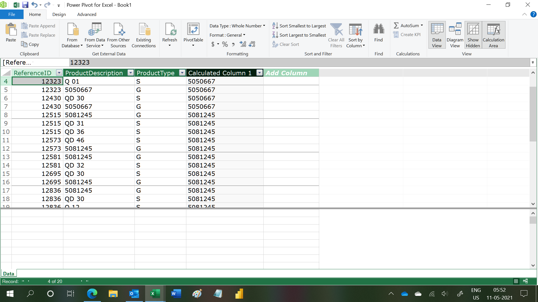Screen dimensions: 538x302
Task: Switch to the Advanced tab
Action: [x=87, y=14]
